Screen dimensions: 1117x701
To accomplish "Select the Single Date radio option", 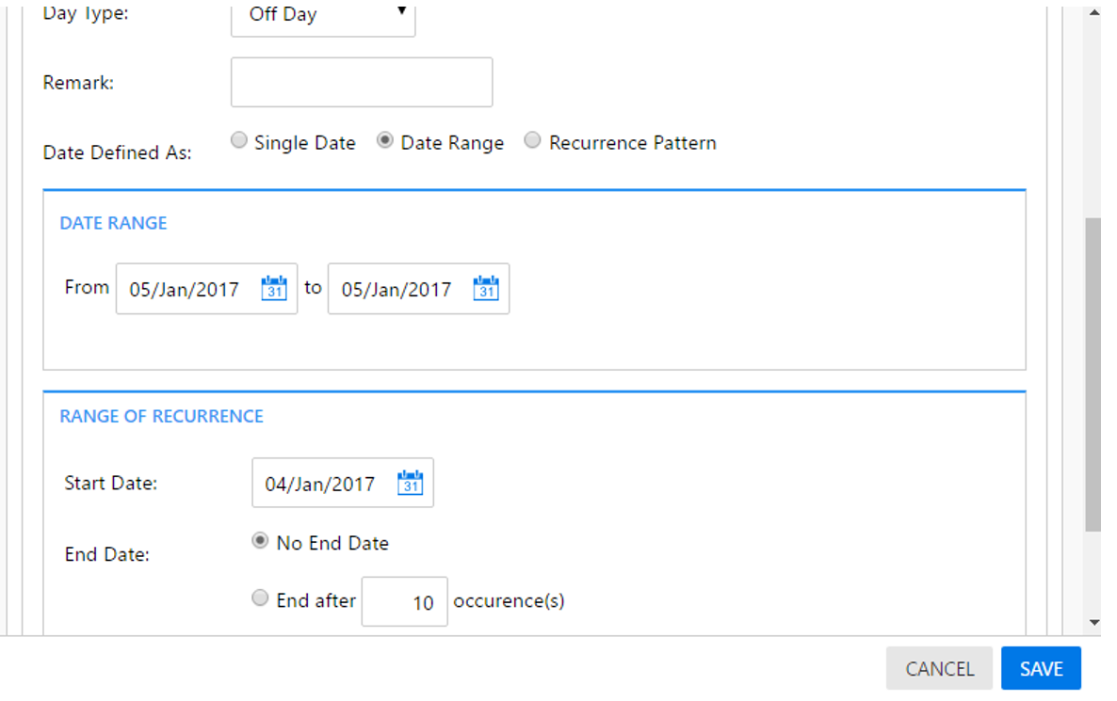I will (x=238, y=140).
